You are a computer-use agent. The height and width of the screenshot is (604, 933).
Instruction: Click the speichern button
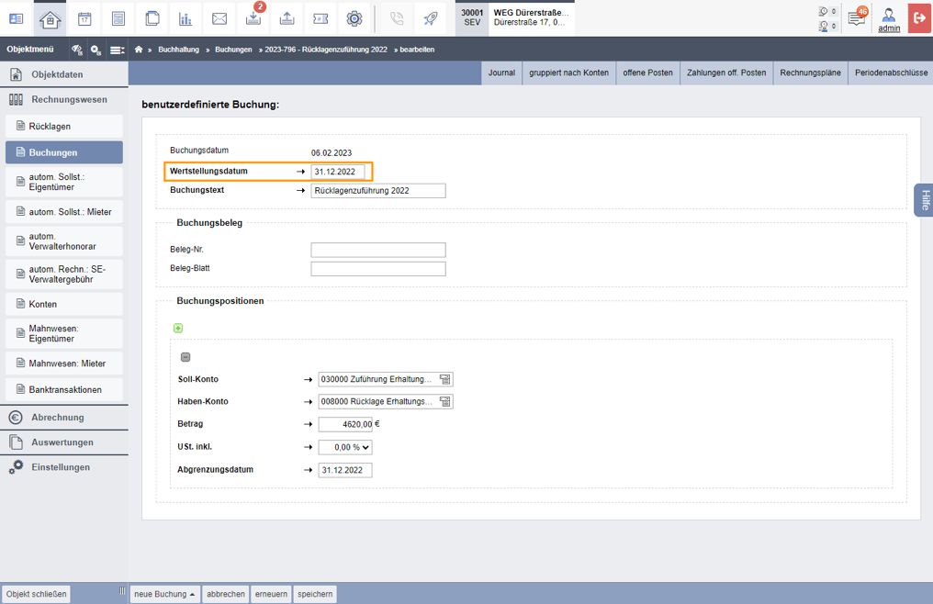tap(315, 594)
